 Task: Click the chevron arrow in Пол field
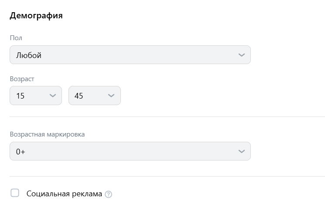(242, 55)
